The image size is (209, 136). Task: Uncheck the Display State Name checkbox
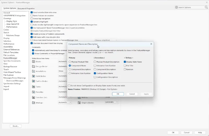pos(125,62)
